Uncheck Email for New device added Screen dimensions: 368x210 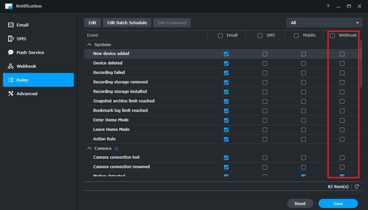tap(226, 54)
